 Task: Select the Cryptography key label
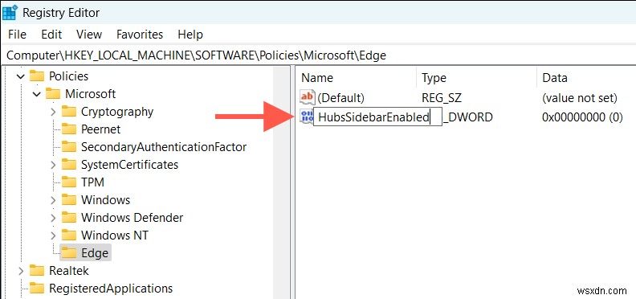117,111
